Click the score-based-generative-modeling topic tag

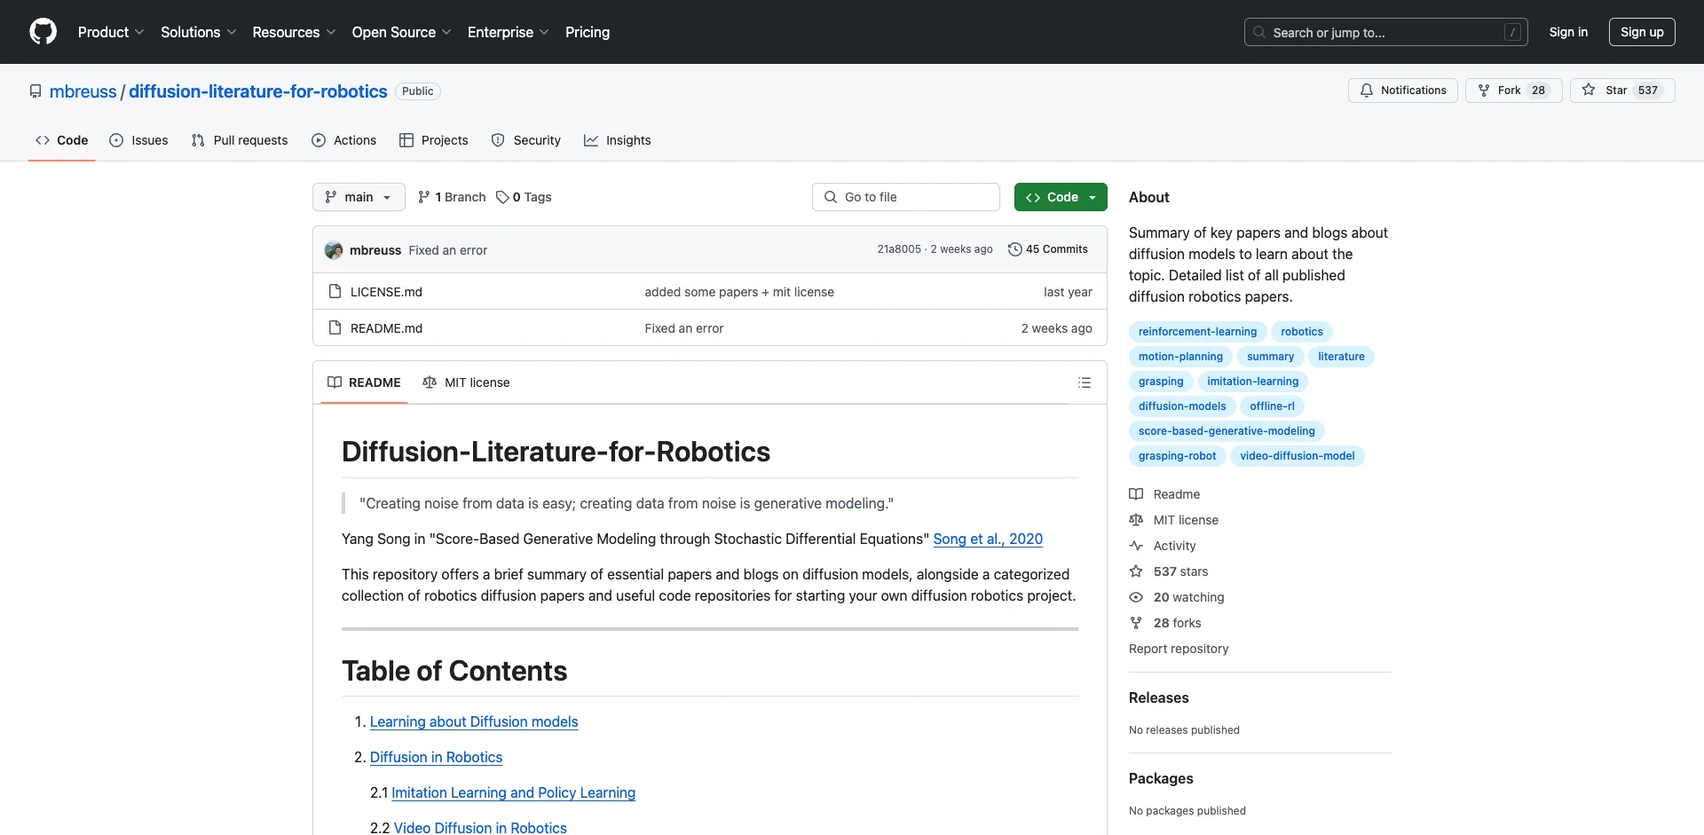pos(1227,431)
